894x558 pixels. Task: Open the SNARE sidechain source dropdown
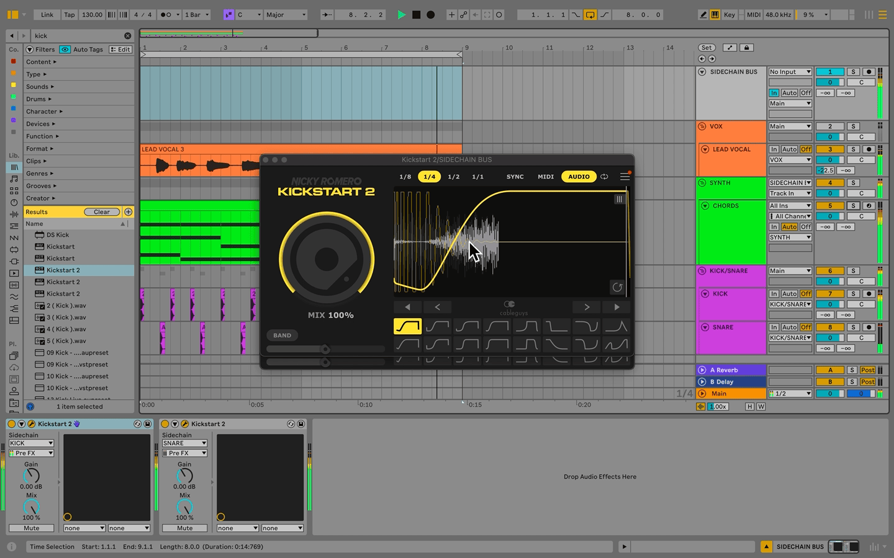pos(184,443)
